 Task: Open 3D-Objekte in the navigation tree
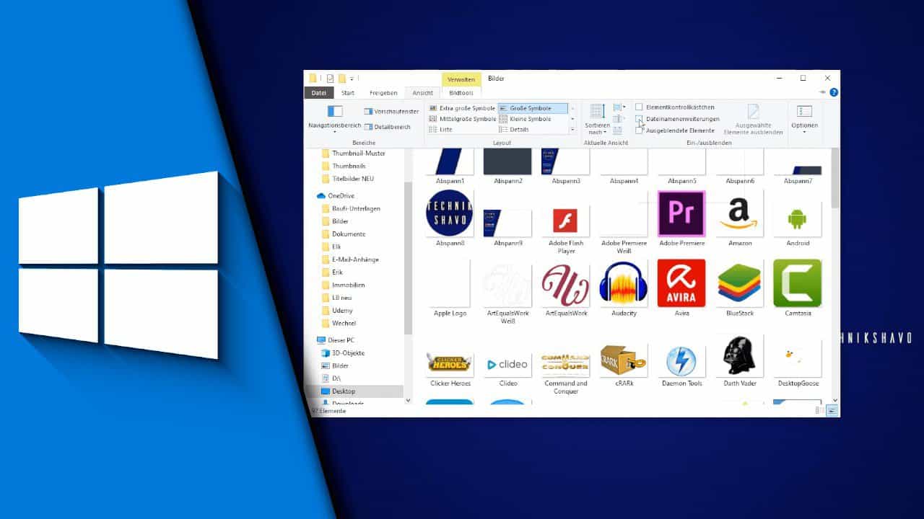tap(342, 353)
